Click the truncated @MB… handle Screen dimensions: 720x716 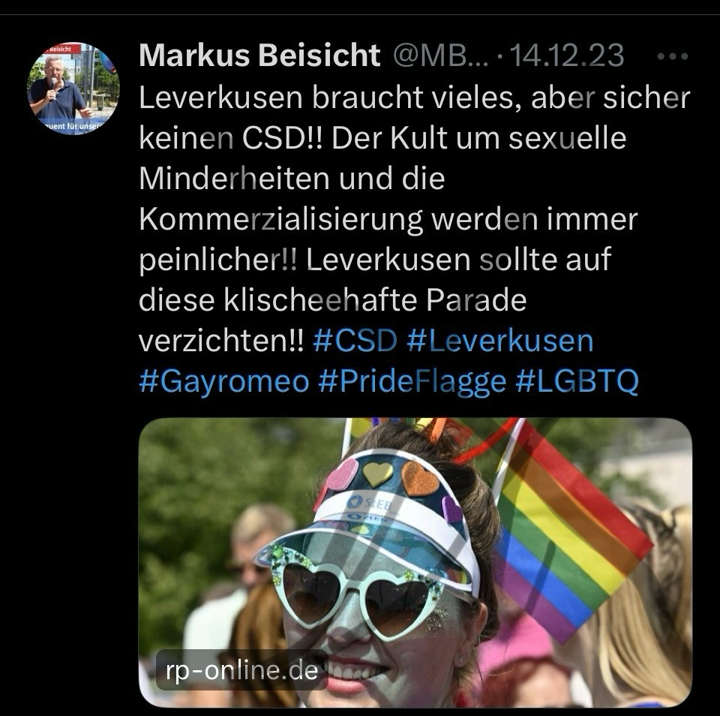[x=441, y=56]
